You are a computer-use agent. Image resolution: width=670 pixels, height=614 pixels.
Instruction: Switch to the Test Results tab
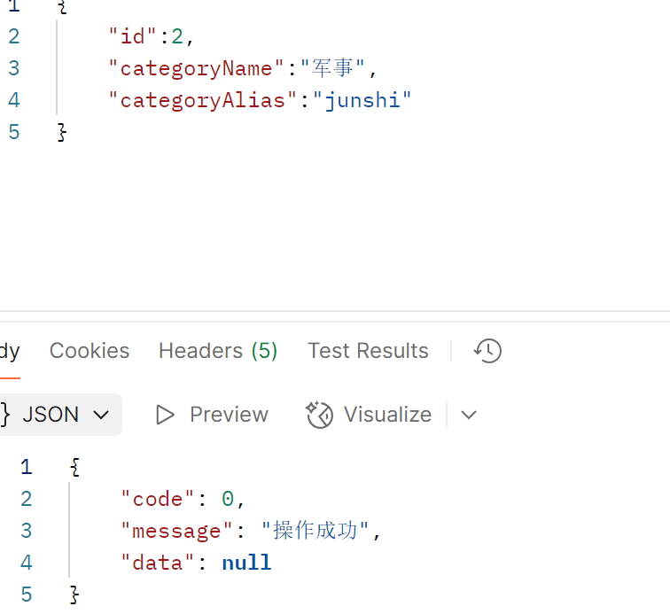tap(368, 351)
